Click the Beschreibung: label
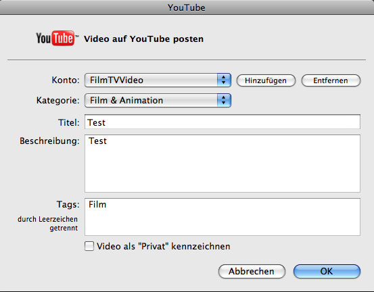The height and width of the screenshot is (292, 374). click(49, 141)
